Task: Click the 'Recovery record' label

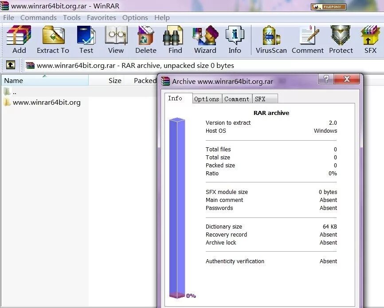Action: 226,235
